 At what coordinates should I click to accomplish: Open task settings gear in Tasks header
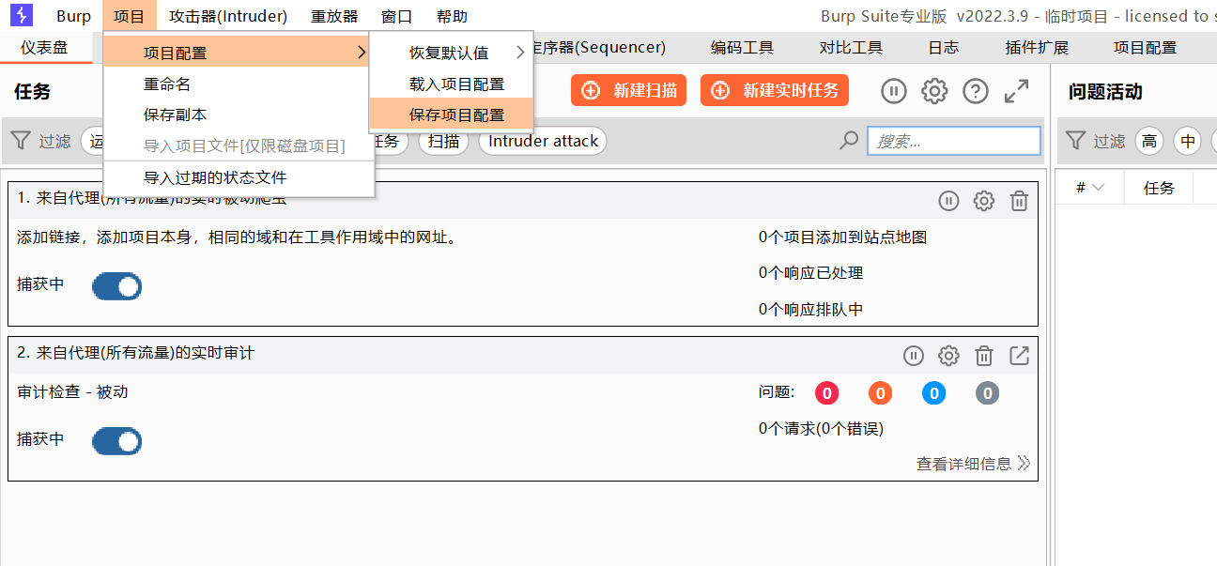tap(934, 91)
